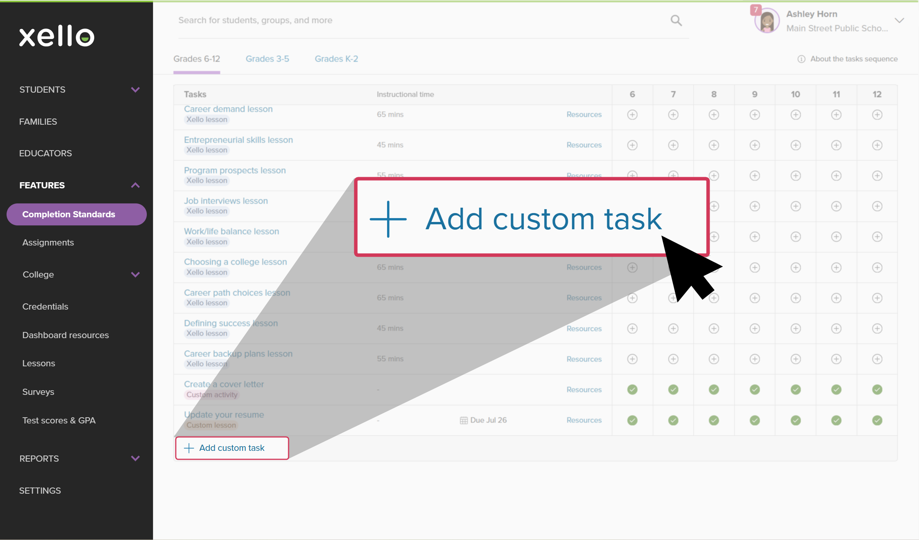This screenshot has height=540, width=919.
Task: Toggle completion check for Create a cover letter in grade 6
Action: pos(632,390)
